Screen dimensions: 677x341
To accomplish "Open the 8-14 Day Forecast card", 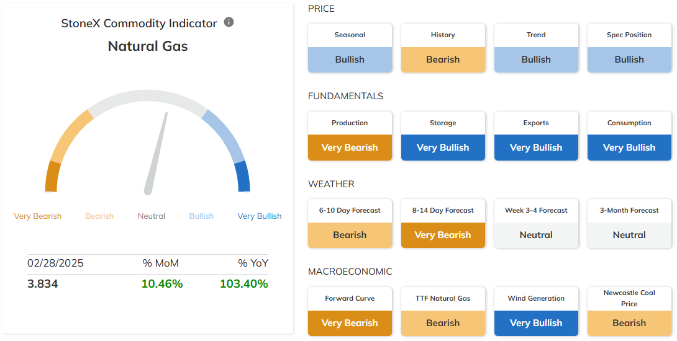I will tap(443, 223).
